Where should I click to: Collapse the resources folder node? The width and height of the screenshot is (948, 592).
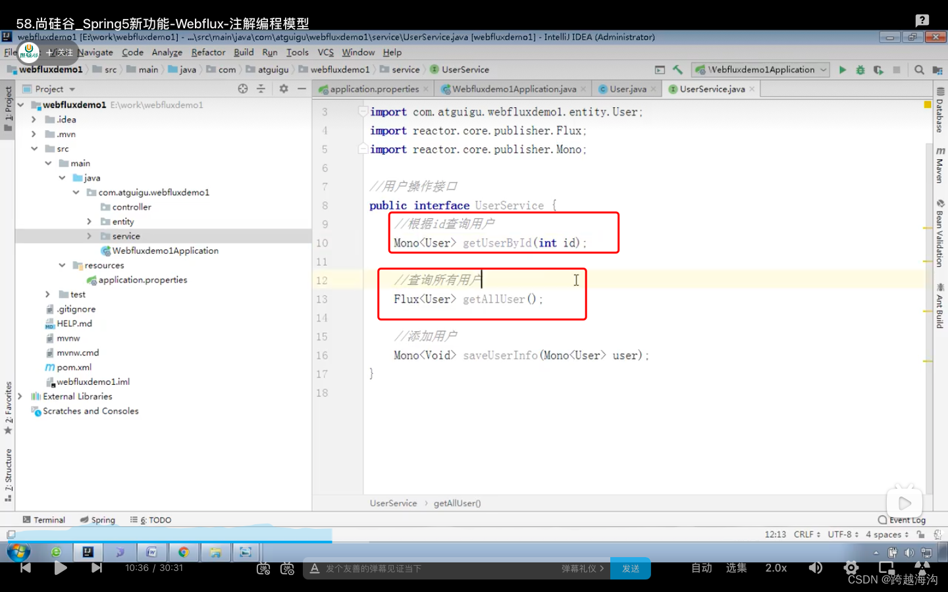coord(62,265)
